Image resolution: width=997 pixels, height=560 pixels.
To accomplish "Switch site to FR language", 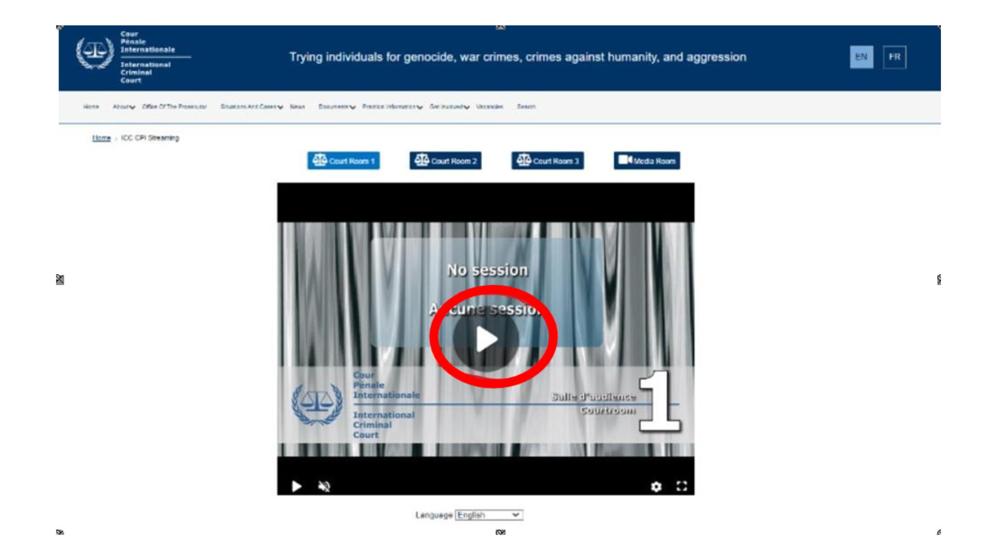I will tap(894, 57).
